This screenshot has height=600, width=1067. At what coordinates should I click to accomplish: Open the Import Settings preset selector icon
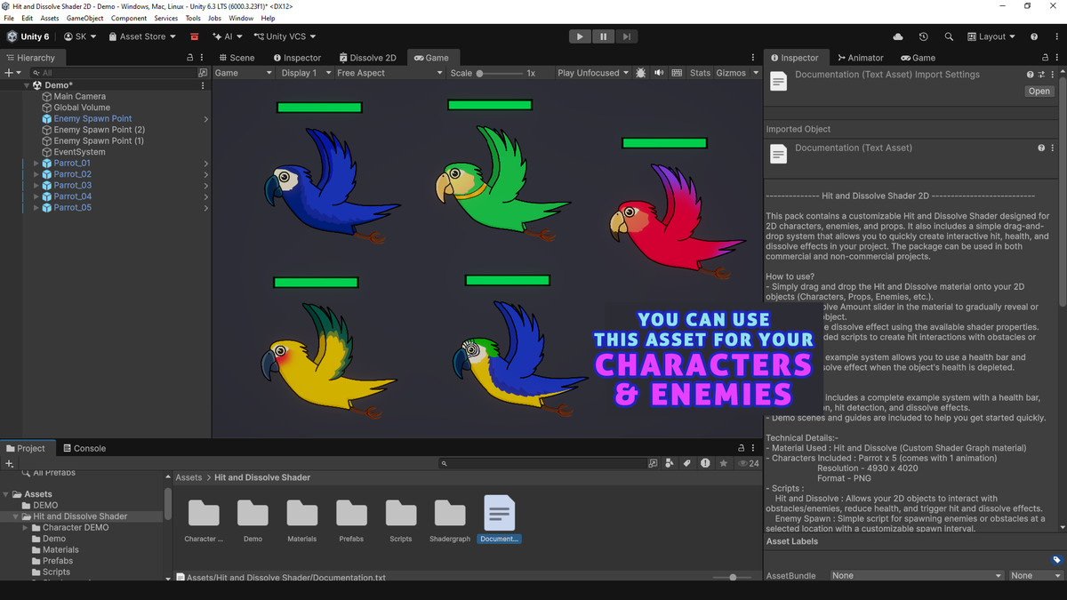(x=1041, y=75)
